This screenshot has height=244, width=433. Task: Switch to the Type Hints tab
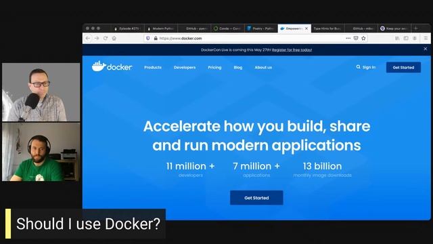pos(327,28)
